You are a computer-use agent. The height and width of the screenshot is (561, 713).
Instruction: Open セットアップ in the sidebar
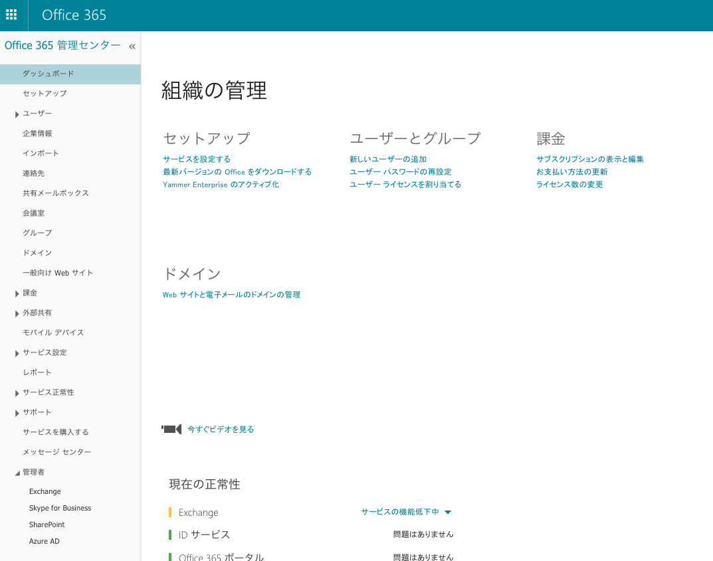click(x=45, y=94)
